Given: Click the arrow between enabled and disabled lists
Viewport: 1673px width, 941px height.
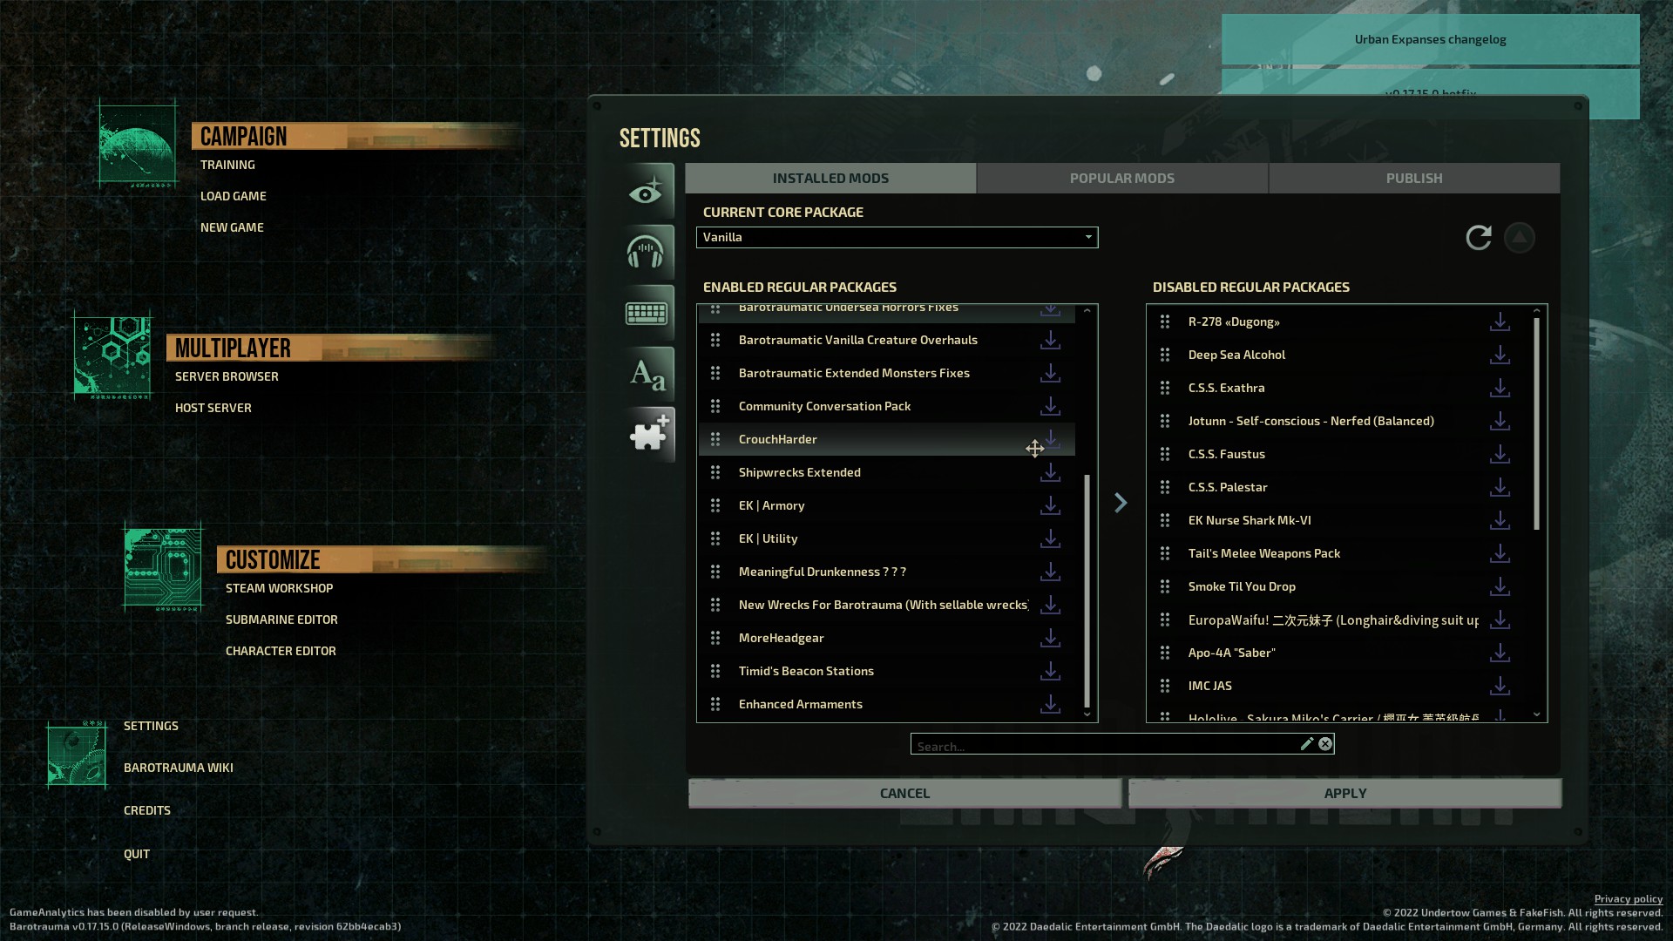Looking at the screenshot, I should pos(1121,503).
